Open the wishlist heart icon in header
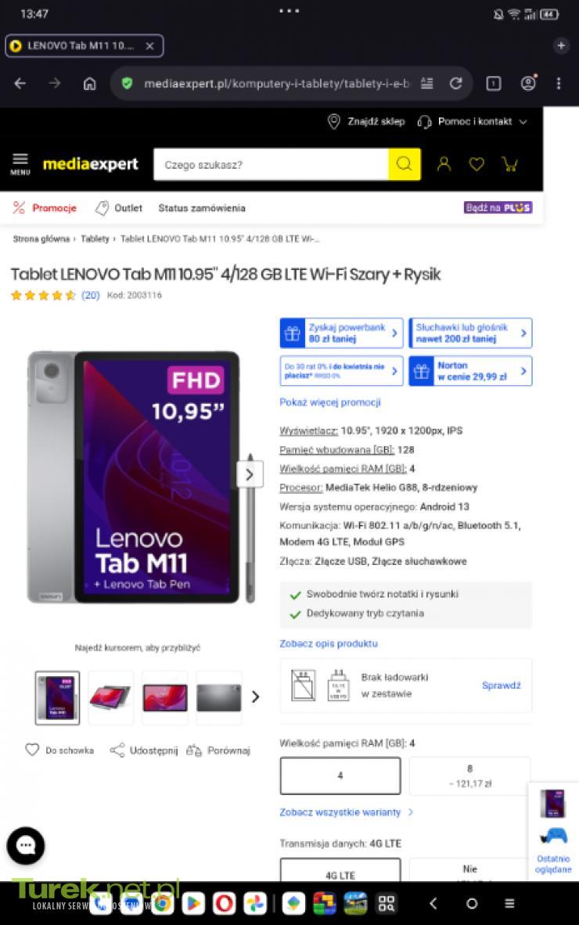The width and height of the screenshot is (579, 925). [x=477, y=164]
